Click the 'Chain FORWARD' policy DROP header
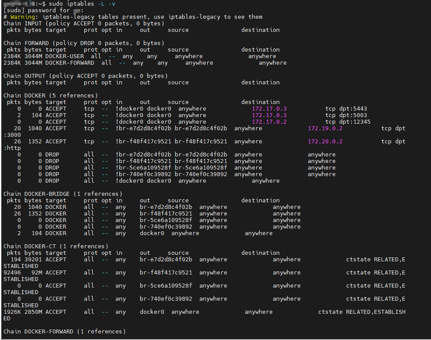Viewport: 431px width, 340px height. coord(84,43)
